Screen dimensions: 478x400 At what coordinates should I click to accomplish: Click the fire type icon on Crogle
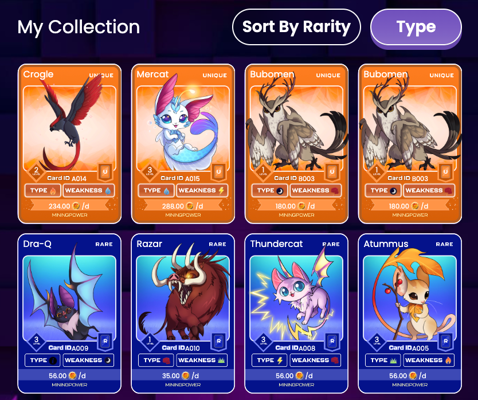53,191
